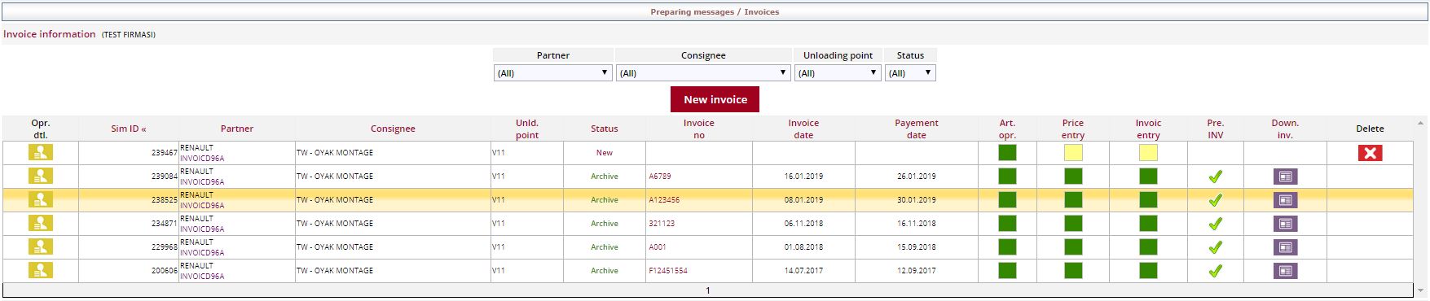Sort by Status column header
This screenshot has height=301, width=1430.
pyautogui.click(x=605, y=129)
